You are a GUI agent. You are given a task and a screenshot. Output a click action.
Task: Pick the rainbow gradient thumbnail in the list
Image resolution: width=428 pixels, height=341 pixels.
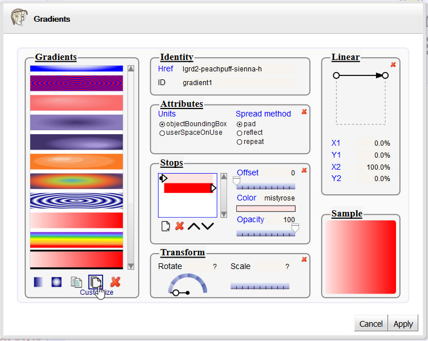(76, 239)
